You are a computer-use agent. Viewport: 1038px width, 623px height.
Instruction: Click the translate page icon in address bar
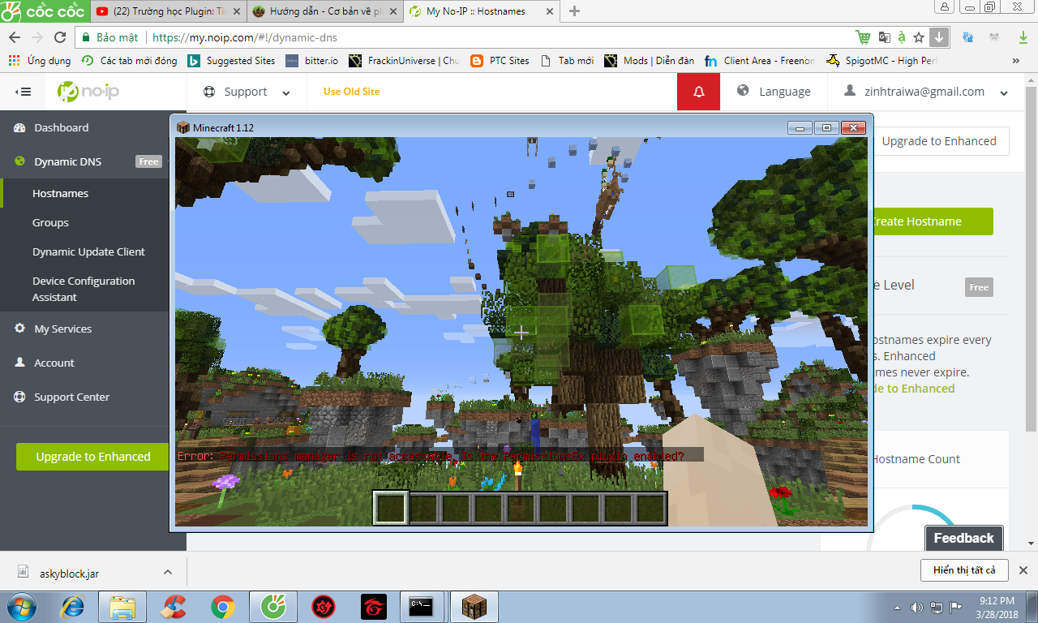[x=883, y=37]
